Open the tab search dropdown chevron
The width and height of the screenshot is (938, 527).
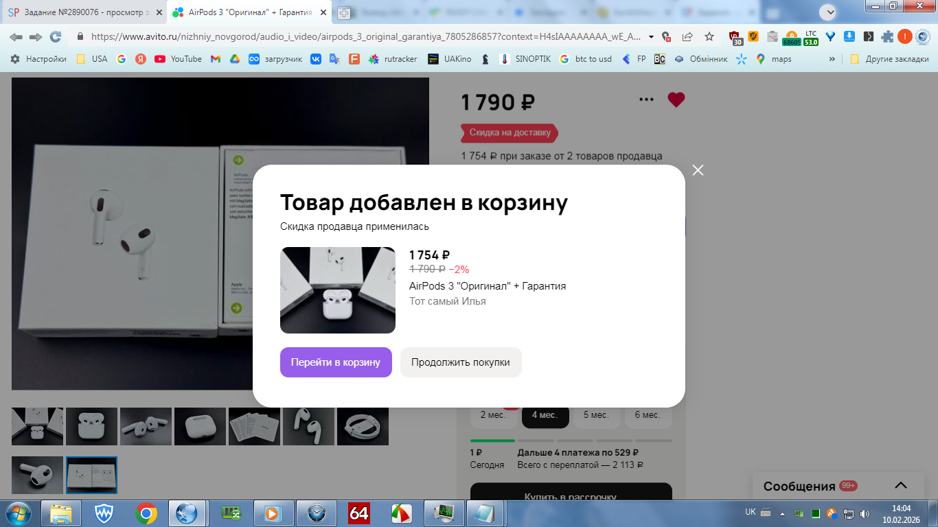coord(829,12)
